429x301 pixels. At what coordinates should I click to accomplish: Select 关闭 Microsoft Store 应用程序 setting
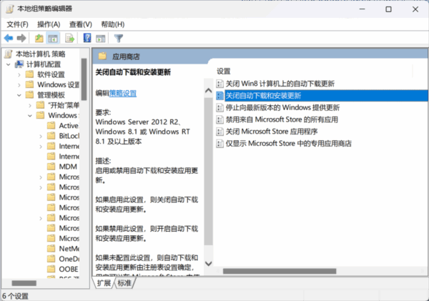click(281, 132)
